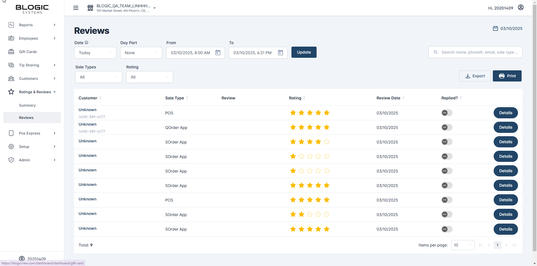
Task: Click the store location icon in header
Action: (x=90, y=8)
